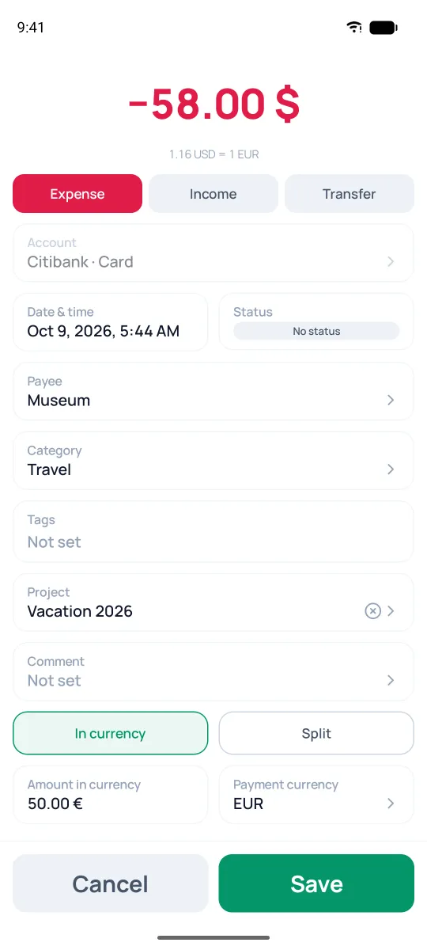Cancel the transaction entry

click(111, 883)
